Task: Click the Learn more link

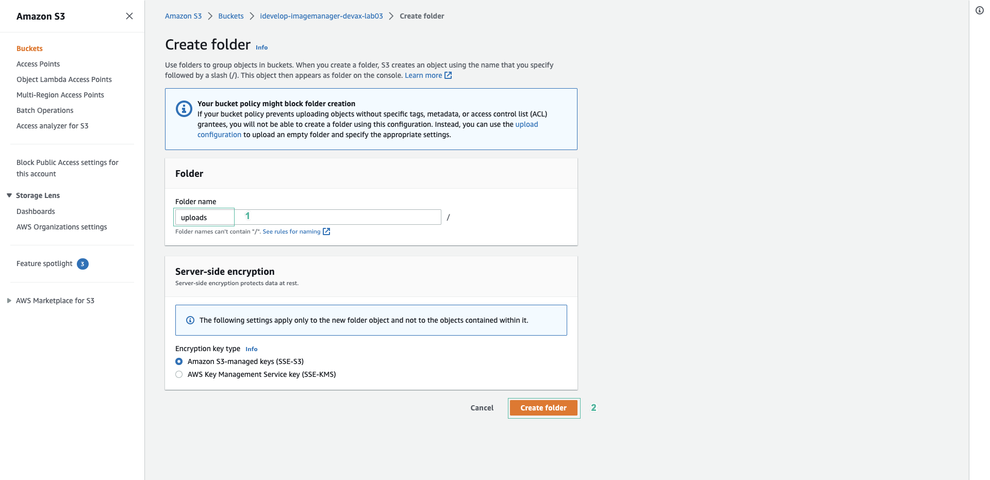Action: [423, 75]
